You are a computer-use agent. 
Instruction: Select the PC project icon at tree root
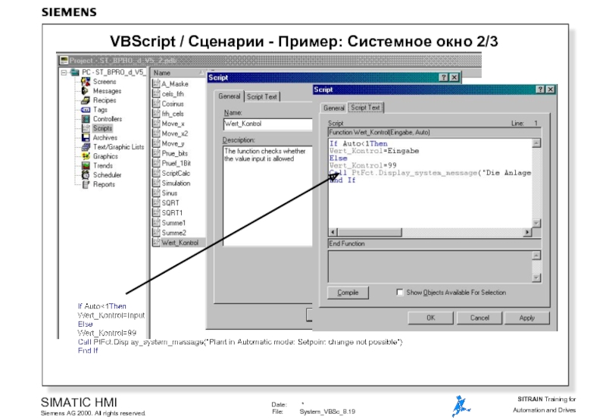(x=75, y=72)
